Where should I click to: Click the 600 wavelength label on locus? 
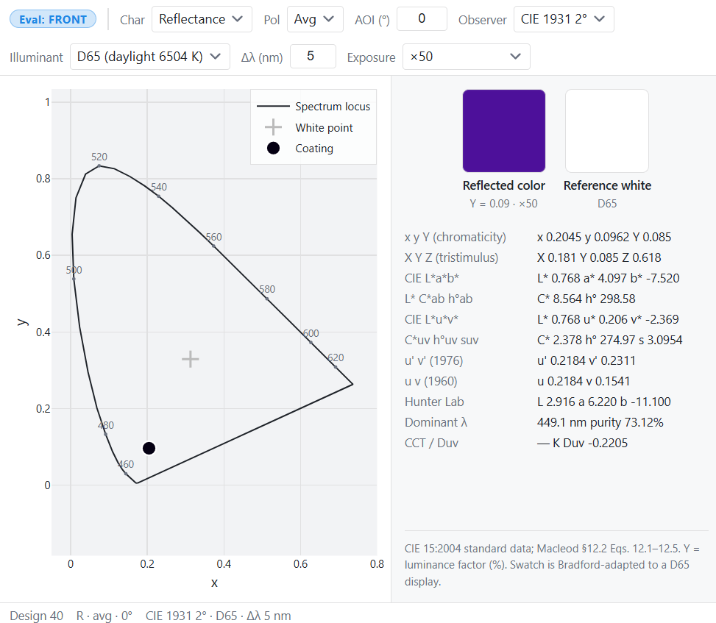(x=311, y=334)
